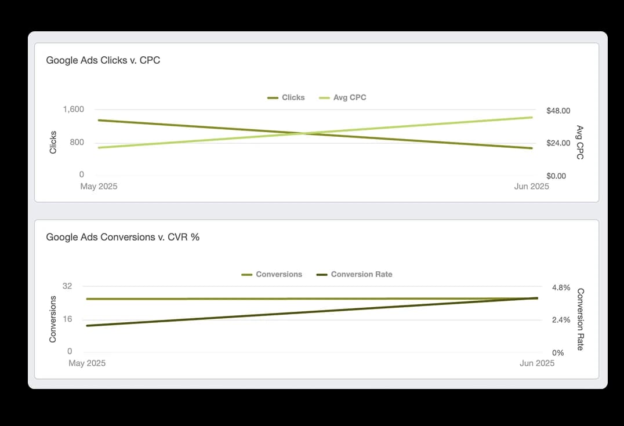The height and width of the screenshot is (426, 624).
Task: Select May 2025 on the Conversions chart axis
Action: (87, 363)
